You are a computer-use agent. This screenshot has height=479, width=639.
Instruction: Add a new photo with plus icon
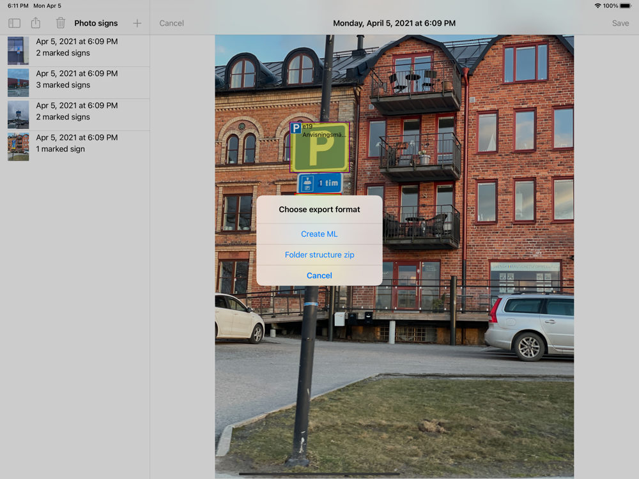(x=137, y=23)
